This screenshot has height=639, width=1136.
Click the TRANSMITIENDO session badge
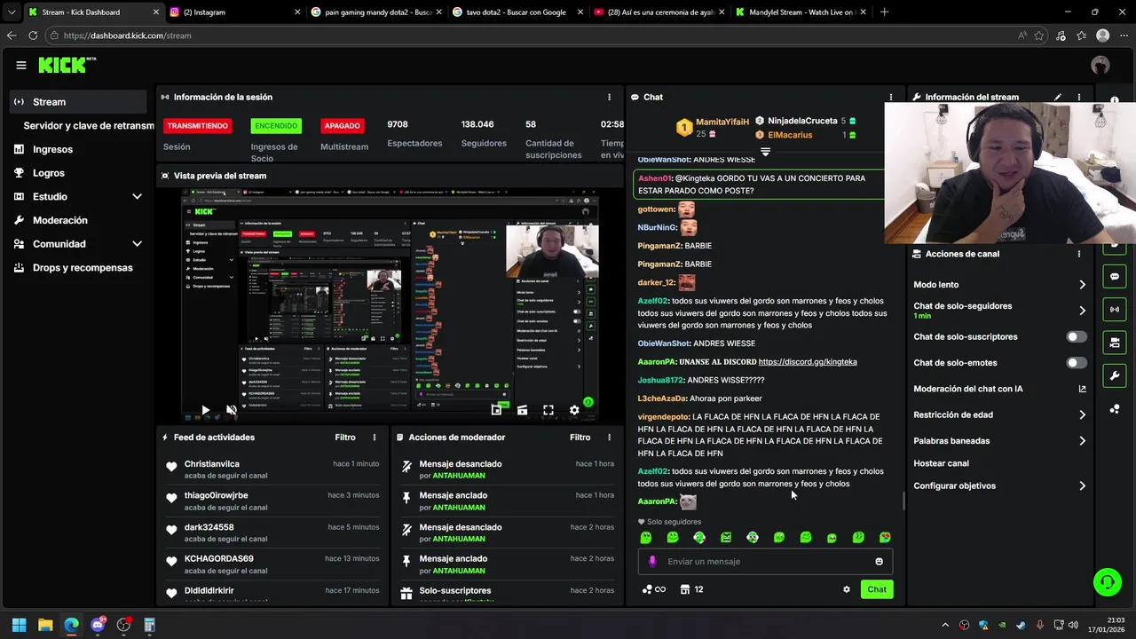pyautogui.click(x=197, y=126)
